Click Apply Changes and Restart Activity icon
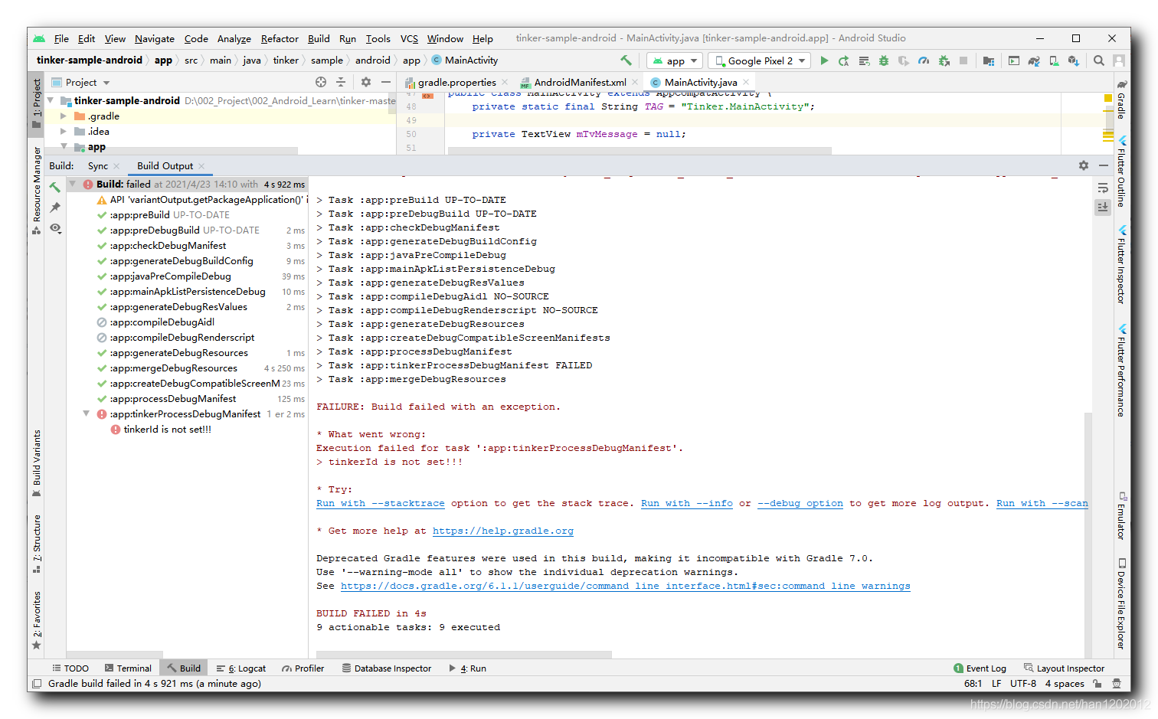The width and height of the screenshot is (1158, 719). [x=844, y=60]
